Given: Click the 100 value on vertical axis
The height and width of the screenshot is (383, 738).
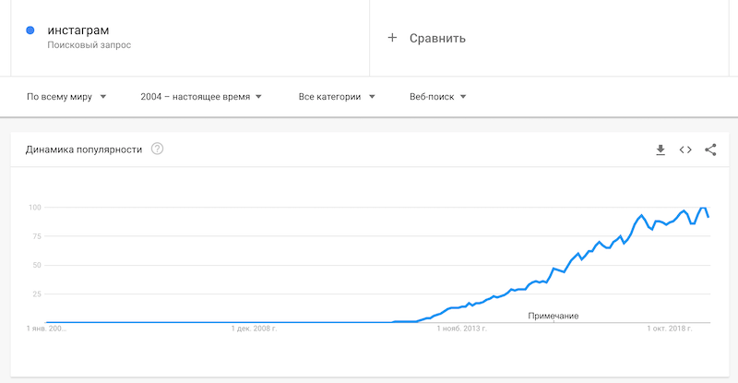Looking at the screenshot, I should pyautogui.click(x=35, y=207).
